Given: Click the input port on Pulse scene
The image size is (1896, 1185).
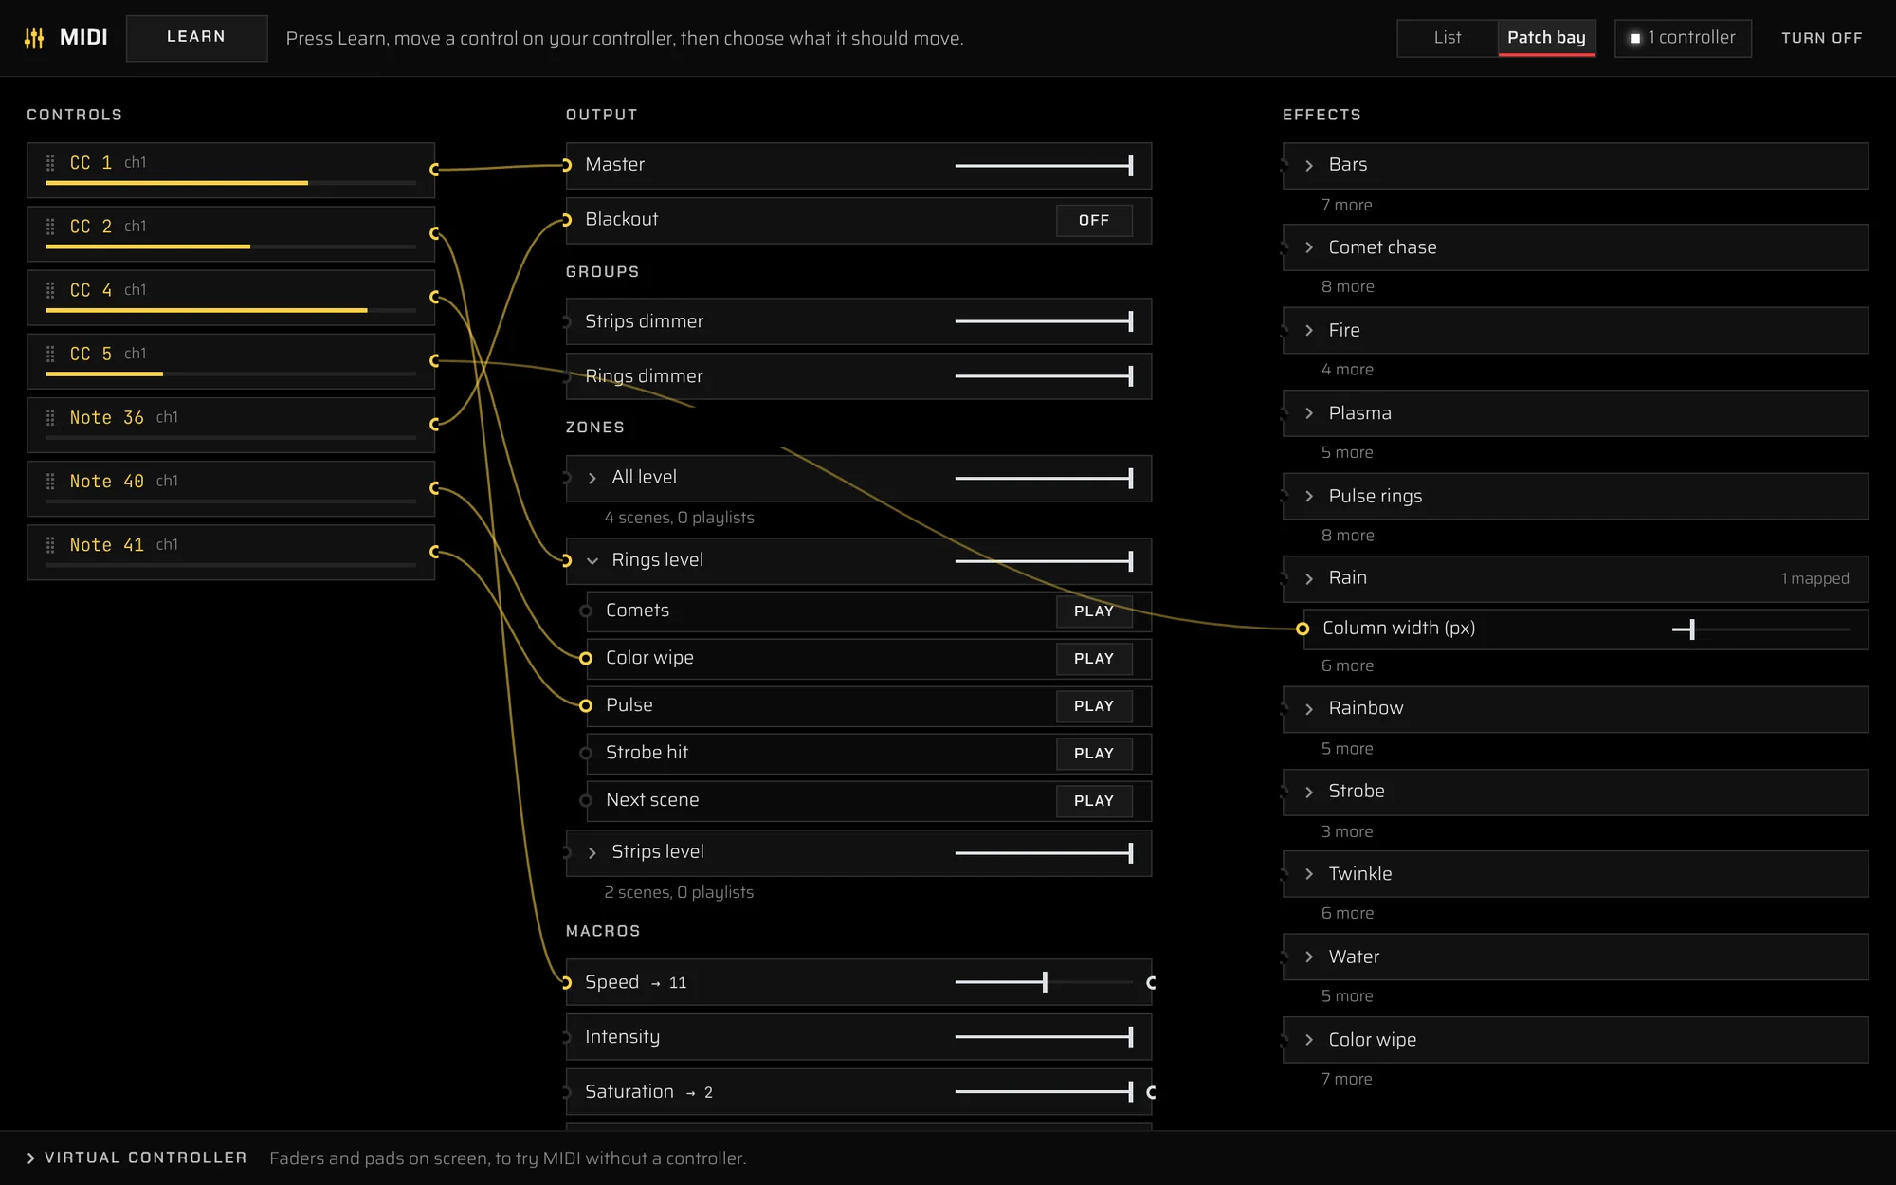Looking at the screenshot, I should pos(586,705).
